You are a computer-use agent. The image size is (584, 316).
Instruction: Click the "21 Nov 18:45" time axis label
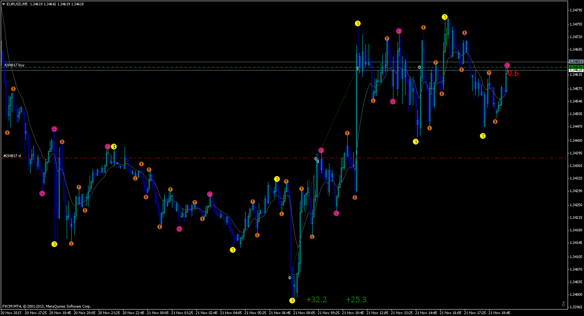(x=499, y=313)
